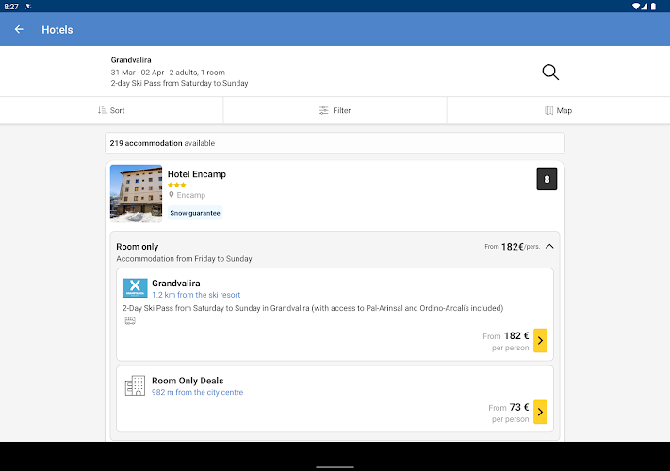Tap the bus transfer icon under ski pass
Screen dimensions: 670x471
129,320
